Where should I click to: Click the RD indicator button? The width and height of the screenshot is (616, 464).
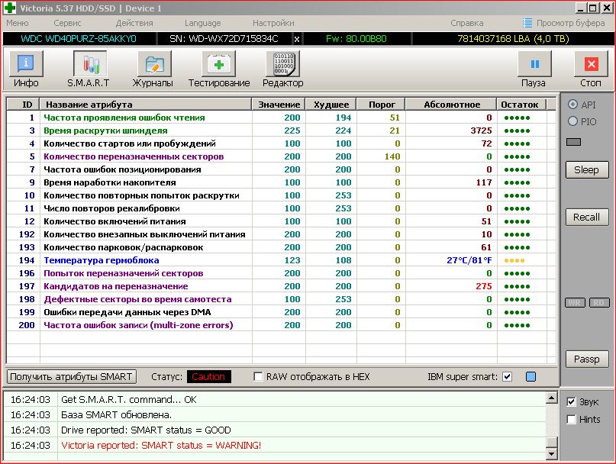[599, 302]
